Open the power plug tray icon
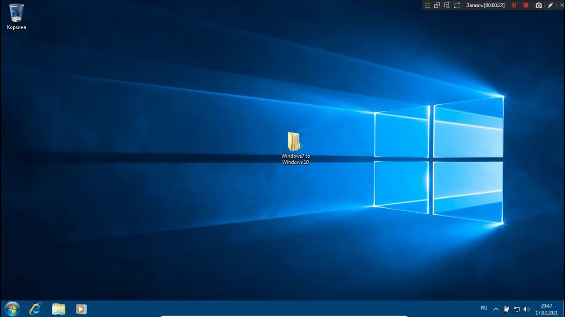Image resolution: width=565 pixels, height=317 pixels. coord(506,309)
